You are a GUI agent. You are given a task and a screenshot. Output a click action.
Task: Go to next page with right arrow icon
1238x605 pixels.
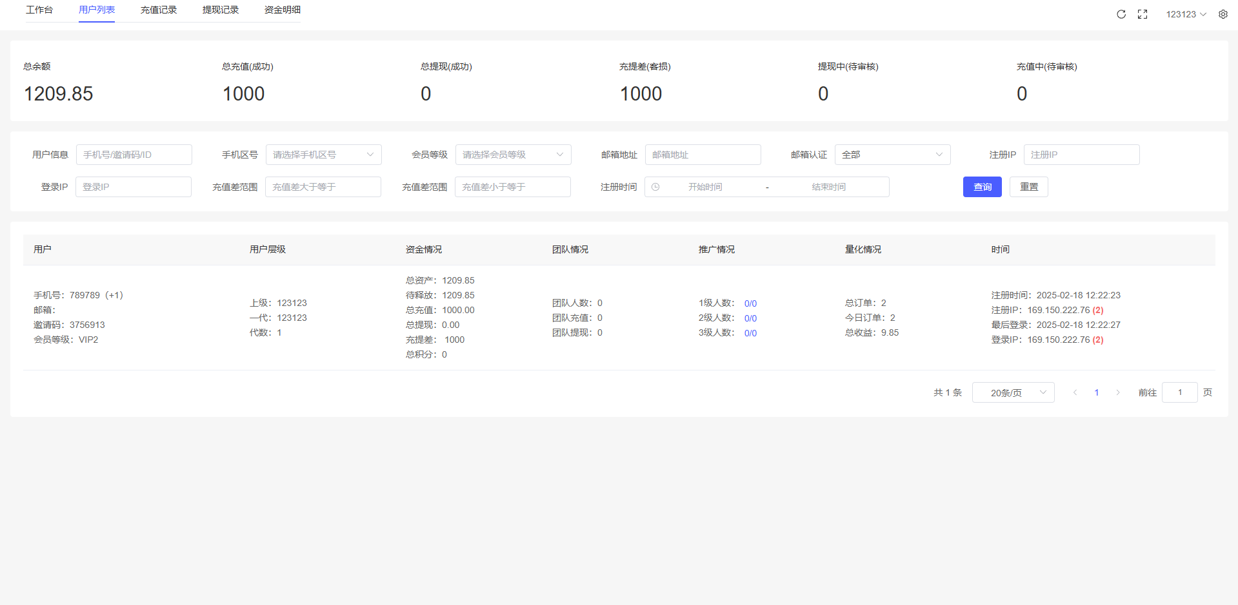click(1118, 392)
